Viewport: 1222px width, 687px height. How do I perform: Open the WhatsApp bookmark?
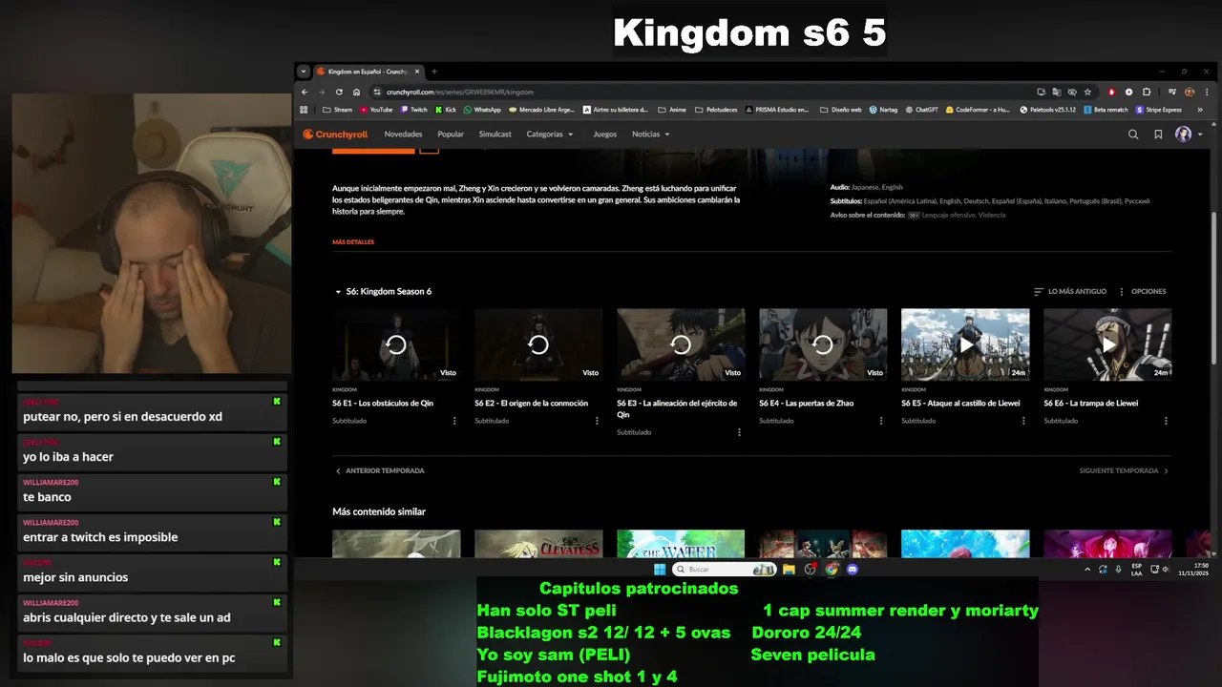pyautogui.click(x=482, y=110)
